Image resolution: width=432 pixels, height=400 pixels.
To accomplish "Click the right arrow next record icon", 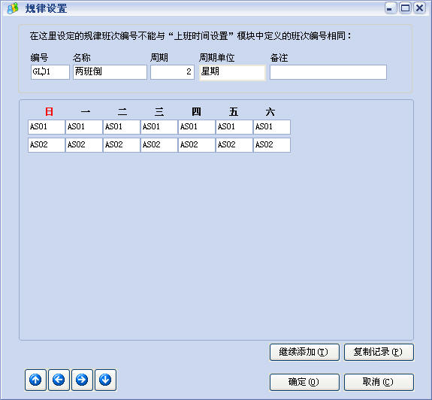I will click(x=82, y=380).
